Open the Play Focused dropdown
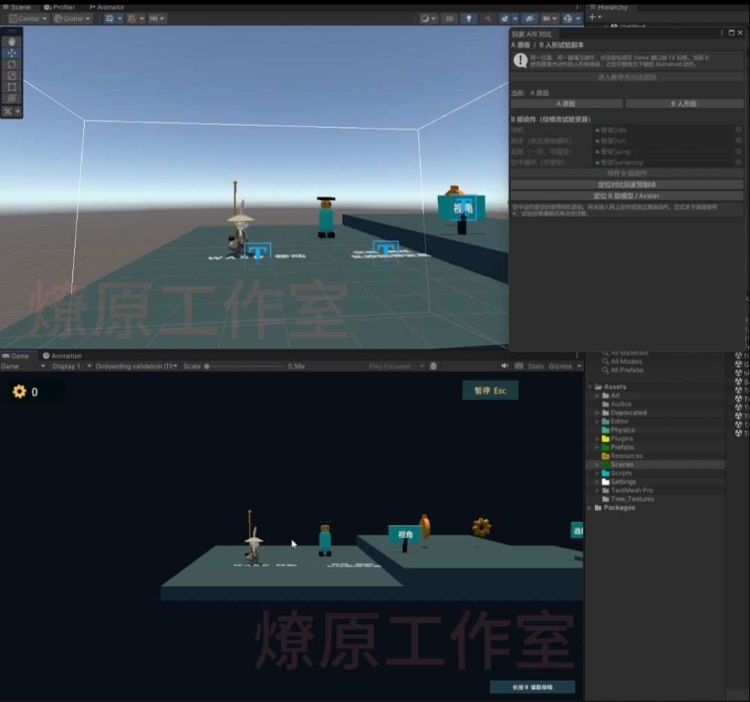The height and width of the screenshot is (702, 750). coord(396,367)
